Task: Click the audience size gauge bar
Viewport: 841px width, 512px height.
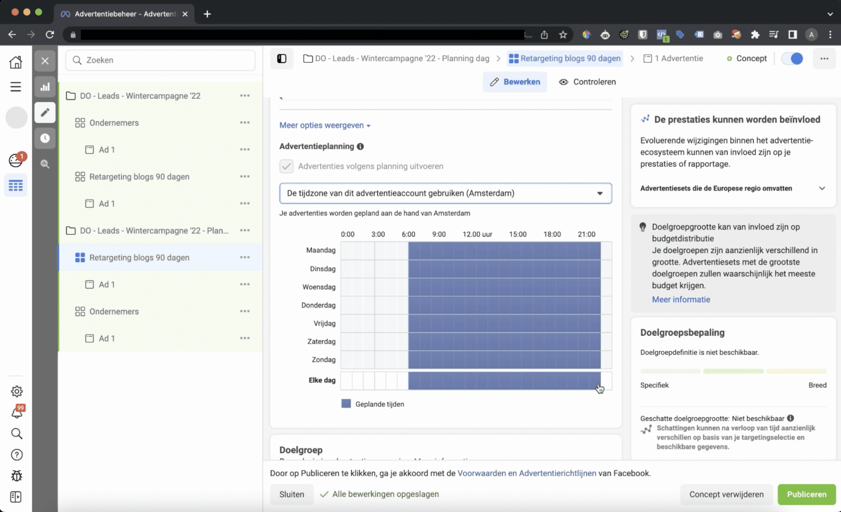Action: [733, 371]
